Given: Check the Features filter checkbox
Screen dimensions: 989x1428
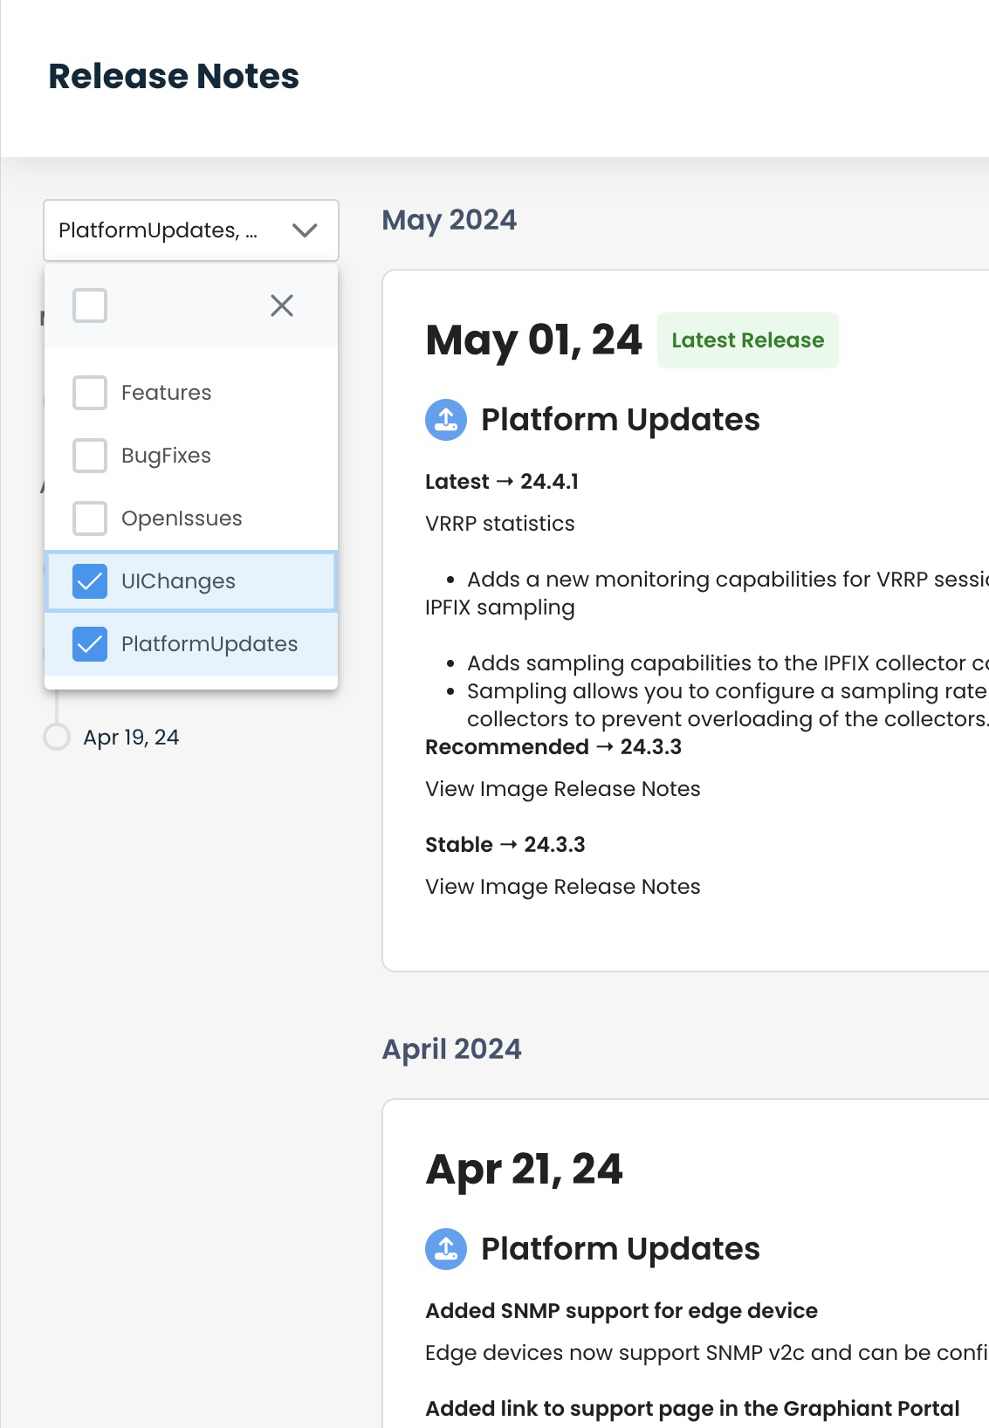Looking at the screenshot, I should pos(90,393).
